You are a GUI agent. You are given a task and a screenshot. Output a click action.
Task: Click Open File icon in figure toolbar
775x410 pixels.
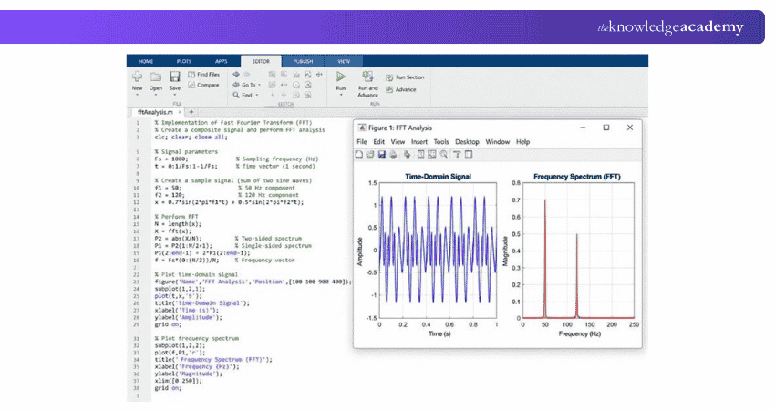tap(369, 155)
